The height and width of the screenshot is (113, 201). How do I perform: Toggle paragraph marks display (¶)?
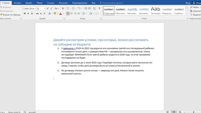100,8
